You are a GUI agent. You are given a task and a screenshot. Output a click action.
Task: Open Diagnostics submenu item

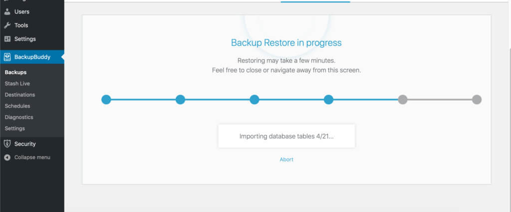tap(19, 117)
